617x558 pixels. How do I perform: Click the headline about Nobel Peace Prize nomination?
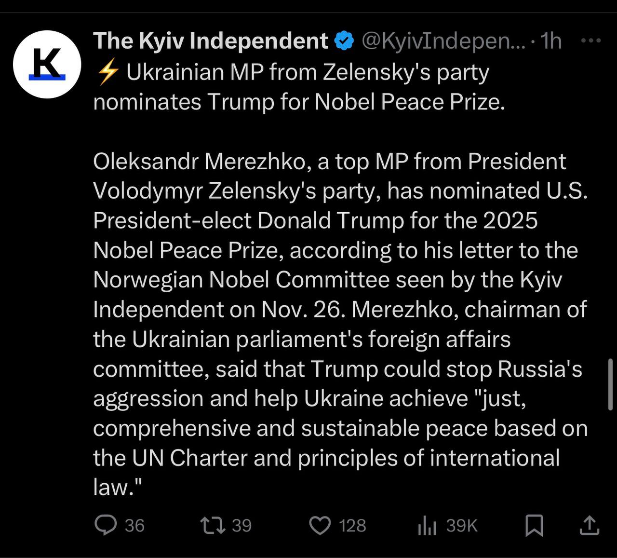[x=299, y=87]
